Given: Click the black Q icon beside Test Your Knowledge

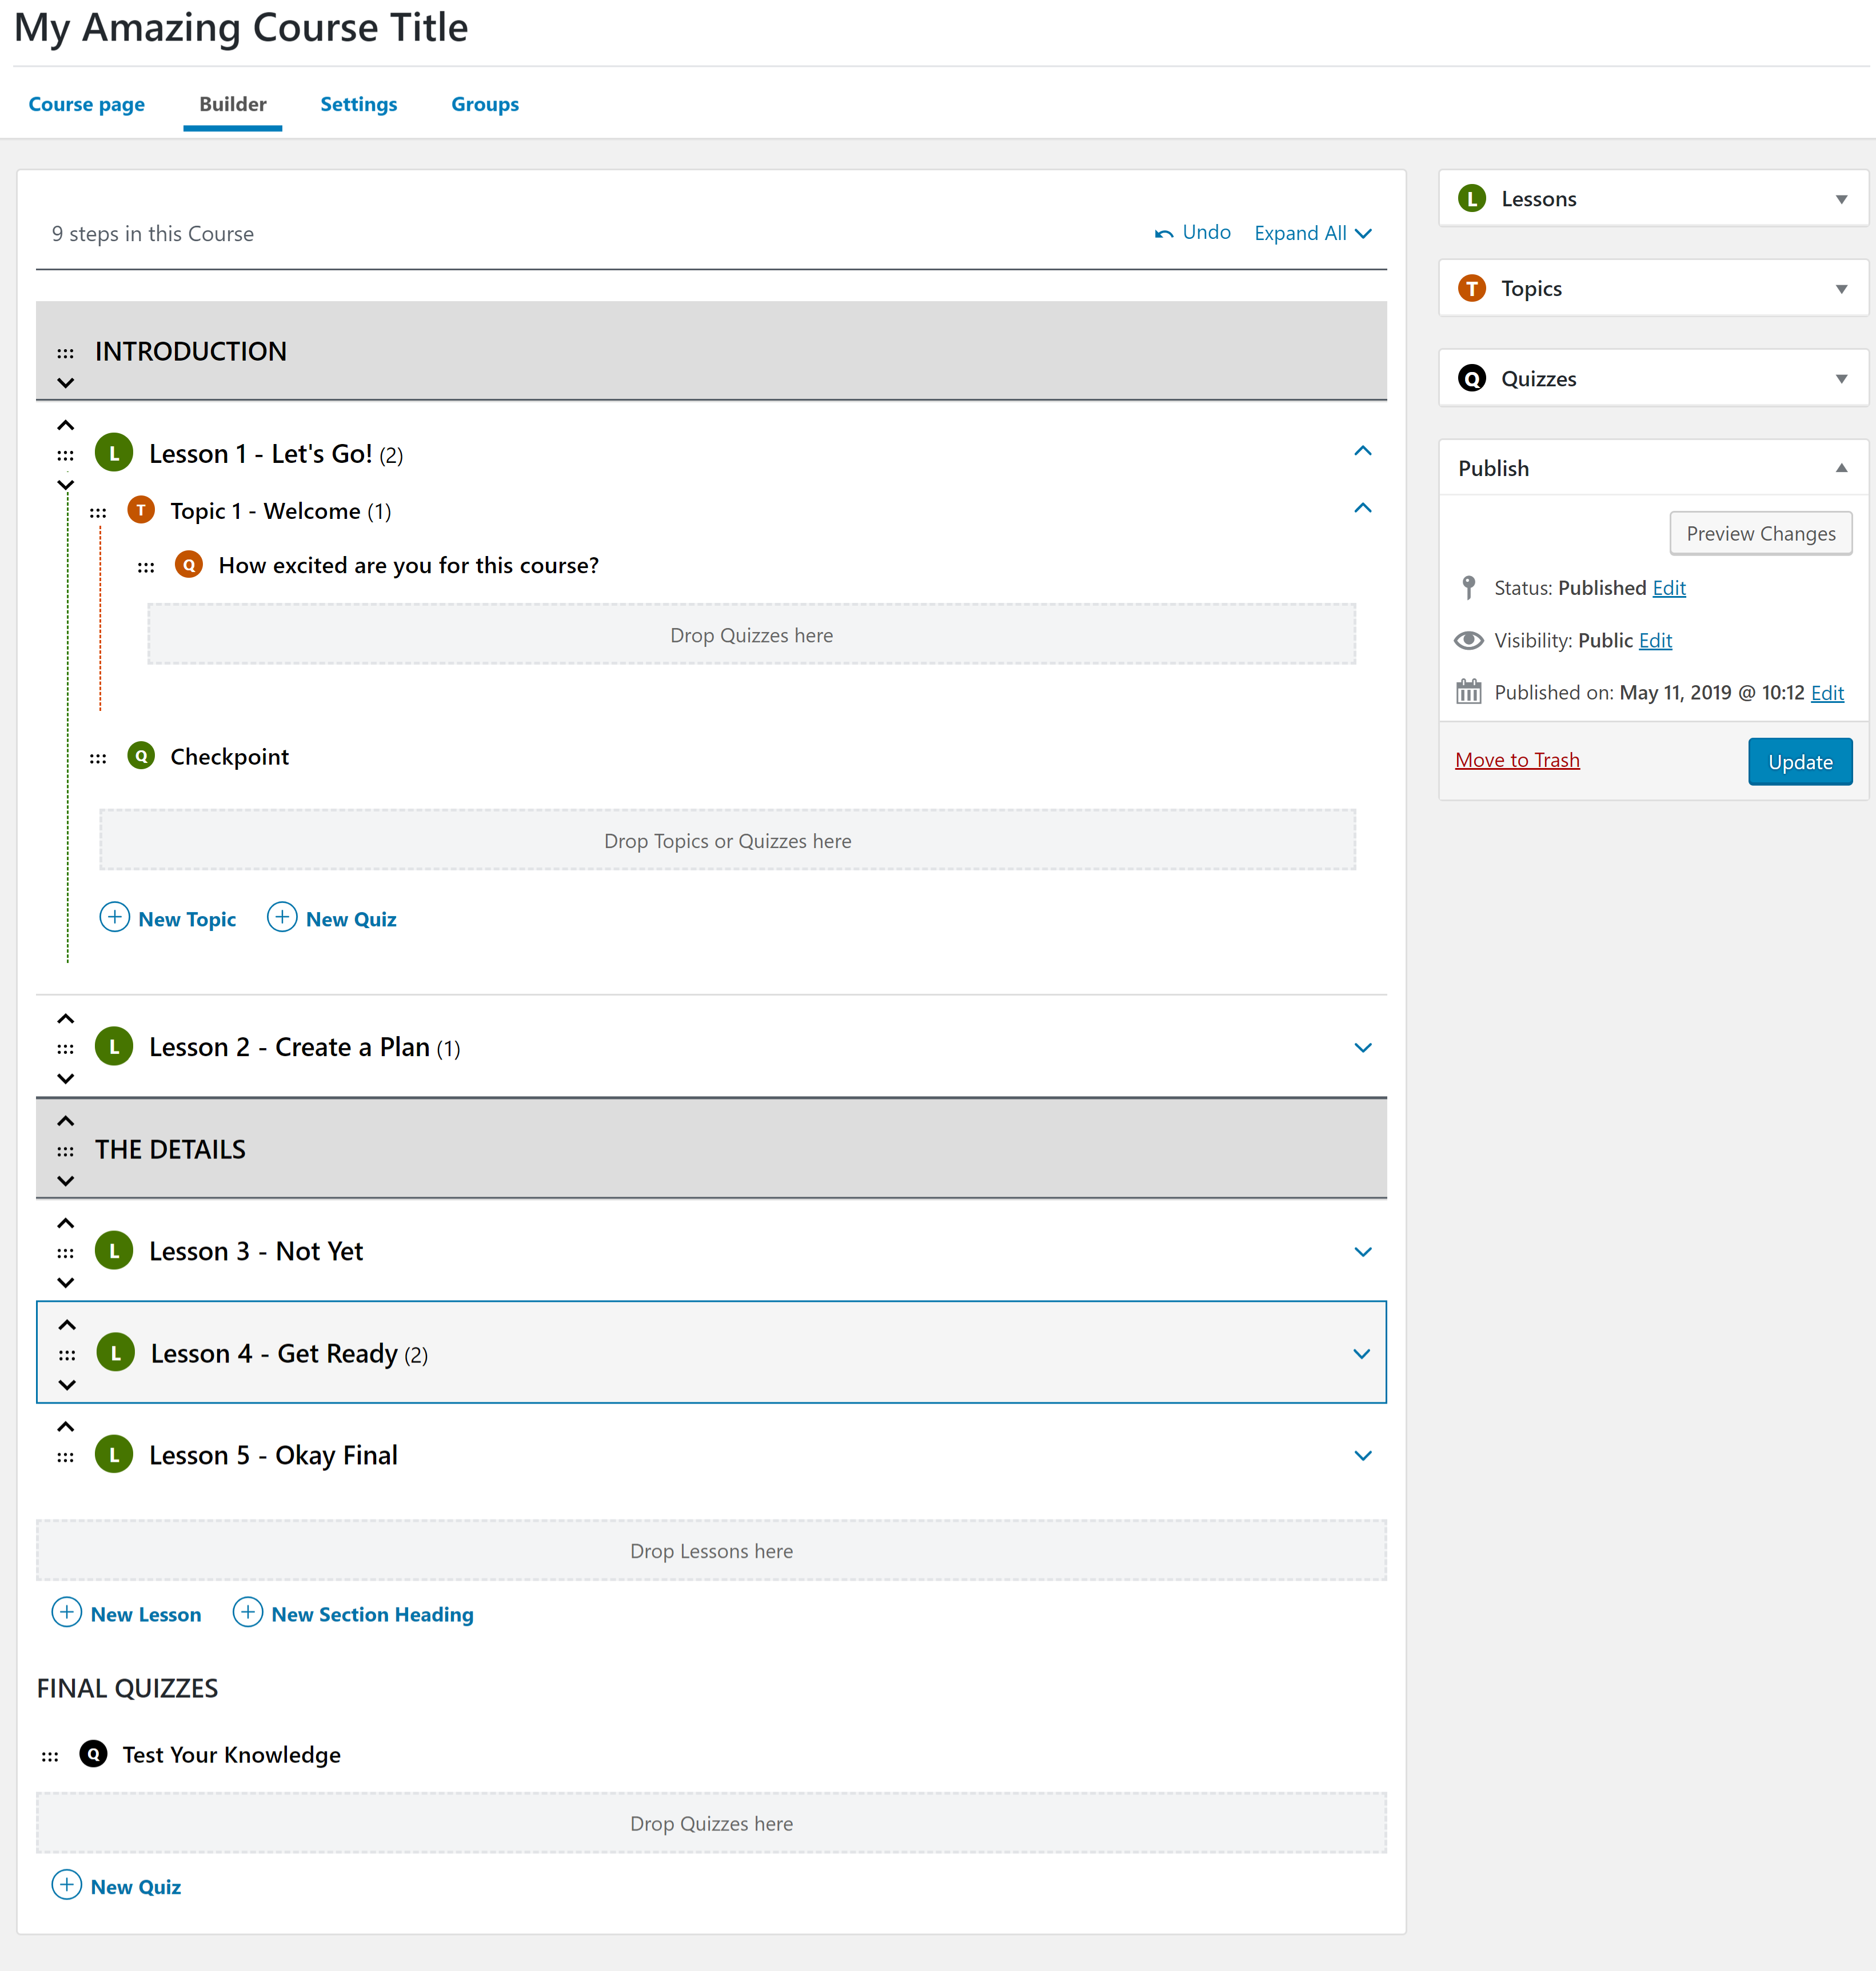Looking at the screenshot, I should click(x=93, y=1754).
